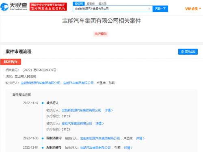Open 详情 for the 2022-11-30 限制消费令

tap(140, 138)
